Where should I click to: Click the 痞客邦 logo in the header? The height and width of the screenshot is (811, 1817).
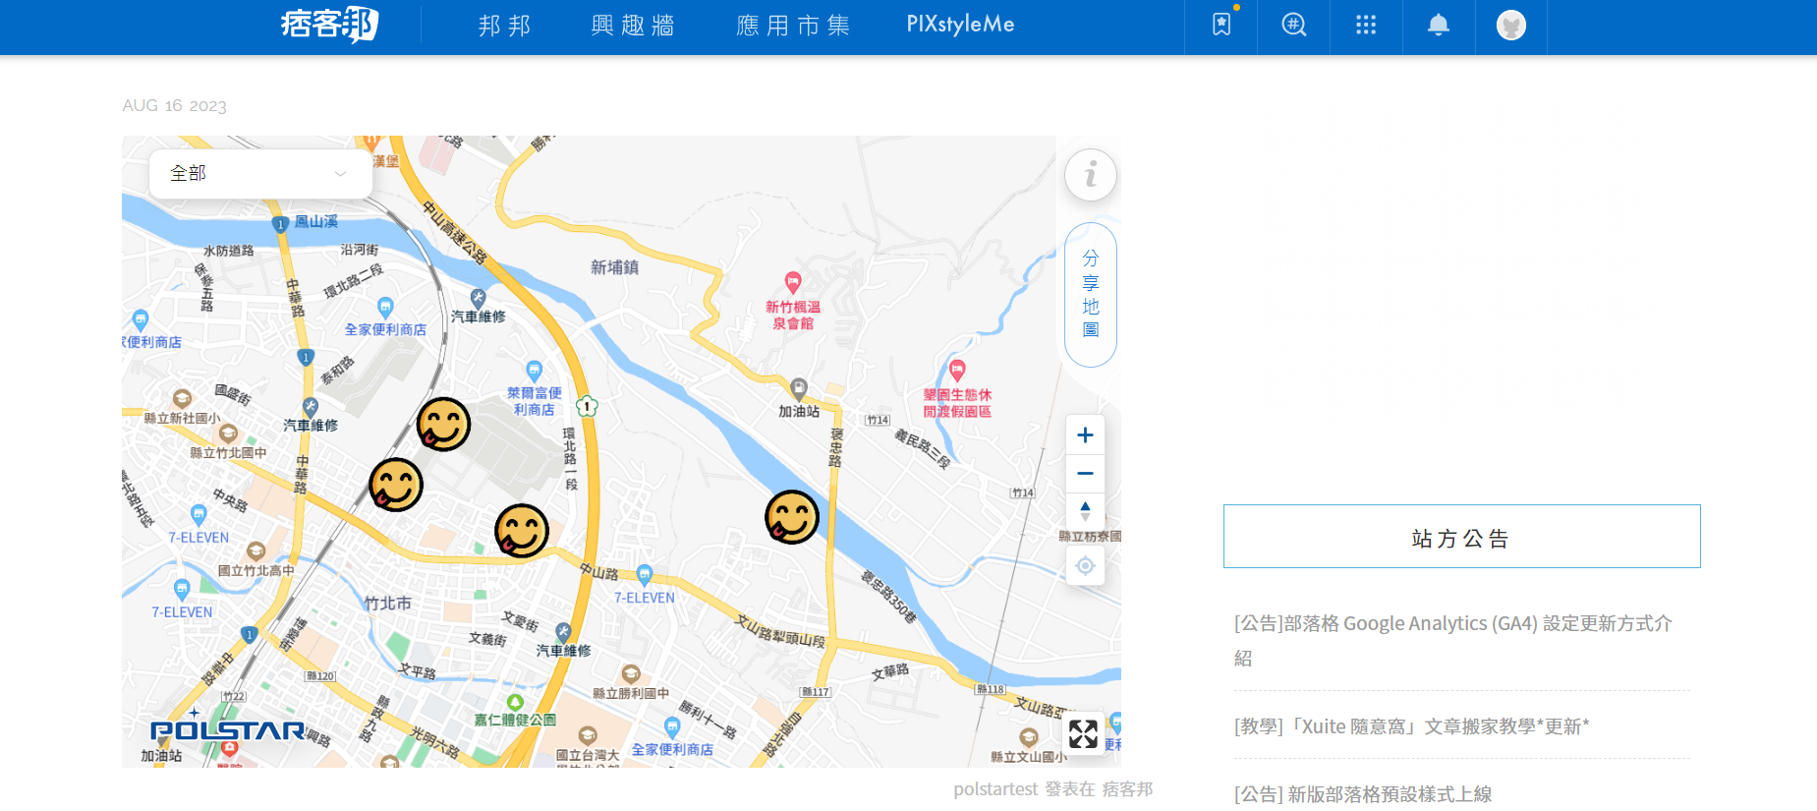click(x=330, y=25)
